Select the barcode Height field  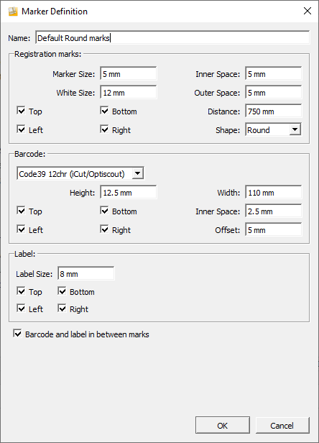pyautogui.click(x=129, y=193)
